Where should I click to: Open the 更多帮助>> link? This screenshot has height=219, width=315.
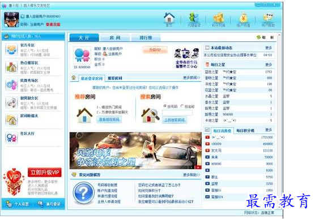191,175
